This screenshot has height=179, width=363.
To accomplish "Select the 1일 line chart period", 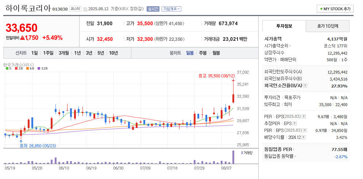I will coord(35,53).
